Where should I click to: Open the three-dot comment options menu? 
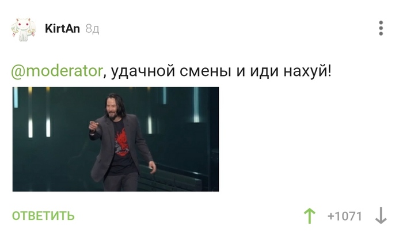[x=381, y=28]
